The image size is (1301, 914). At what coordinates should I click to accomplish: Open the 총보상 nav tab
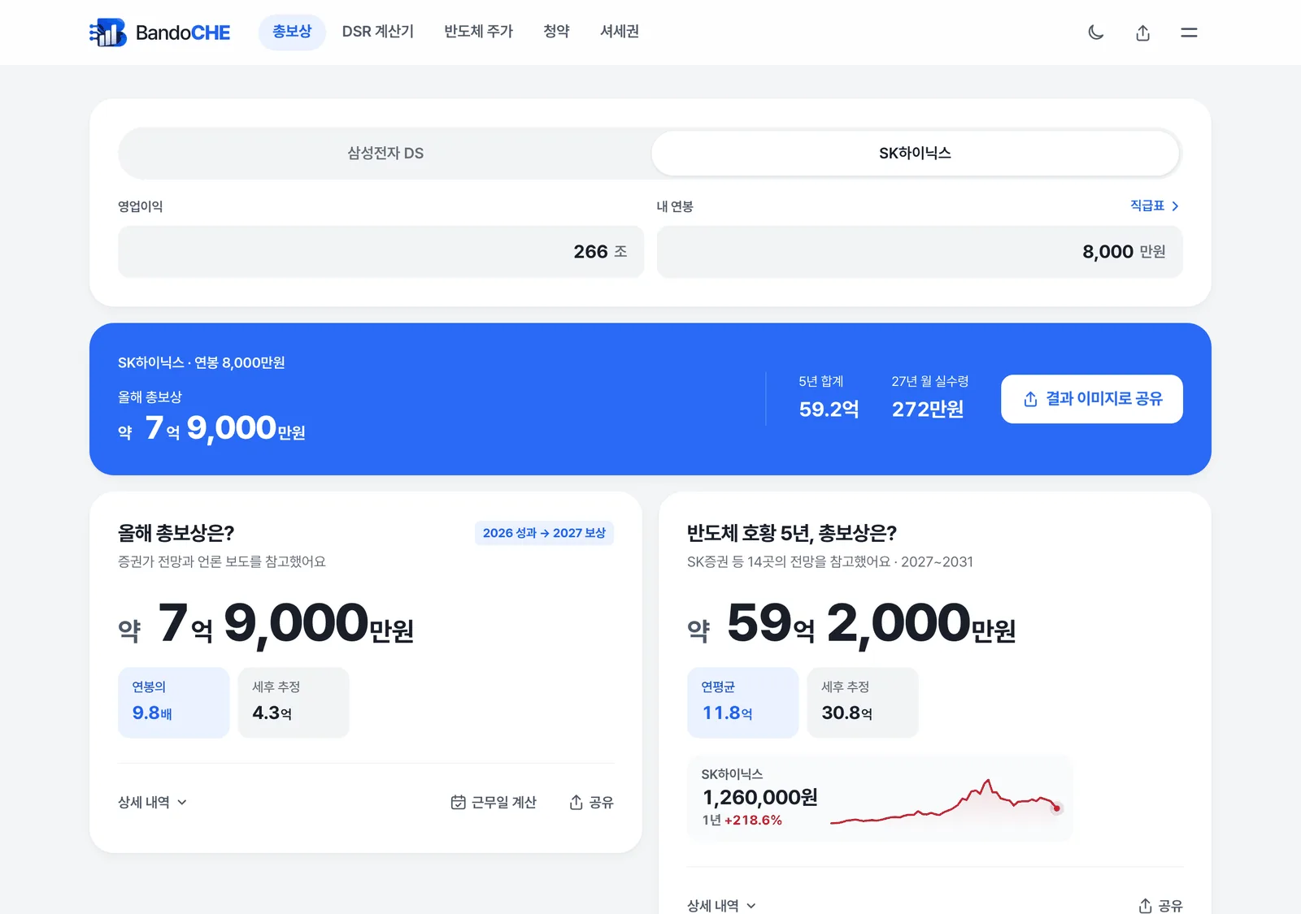[292, 32]
